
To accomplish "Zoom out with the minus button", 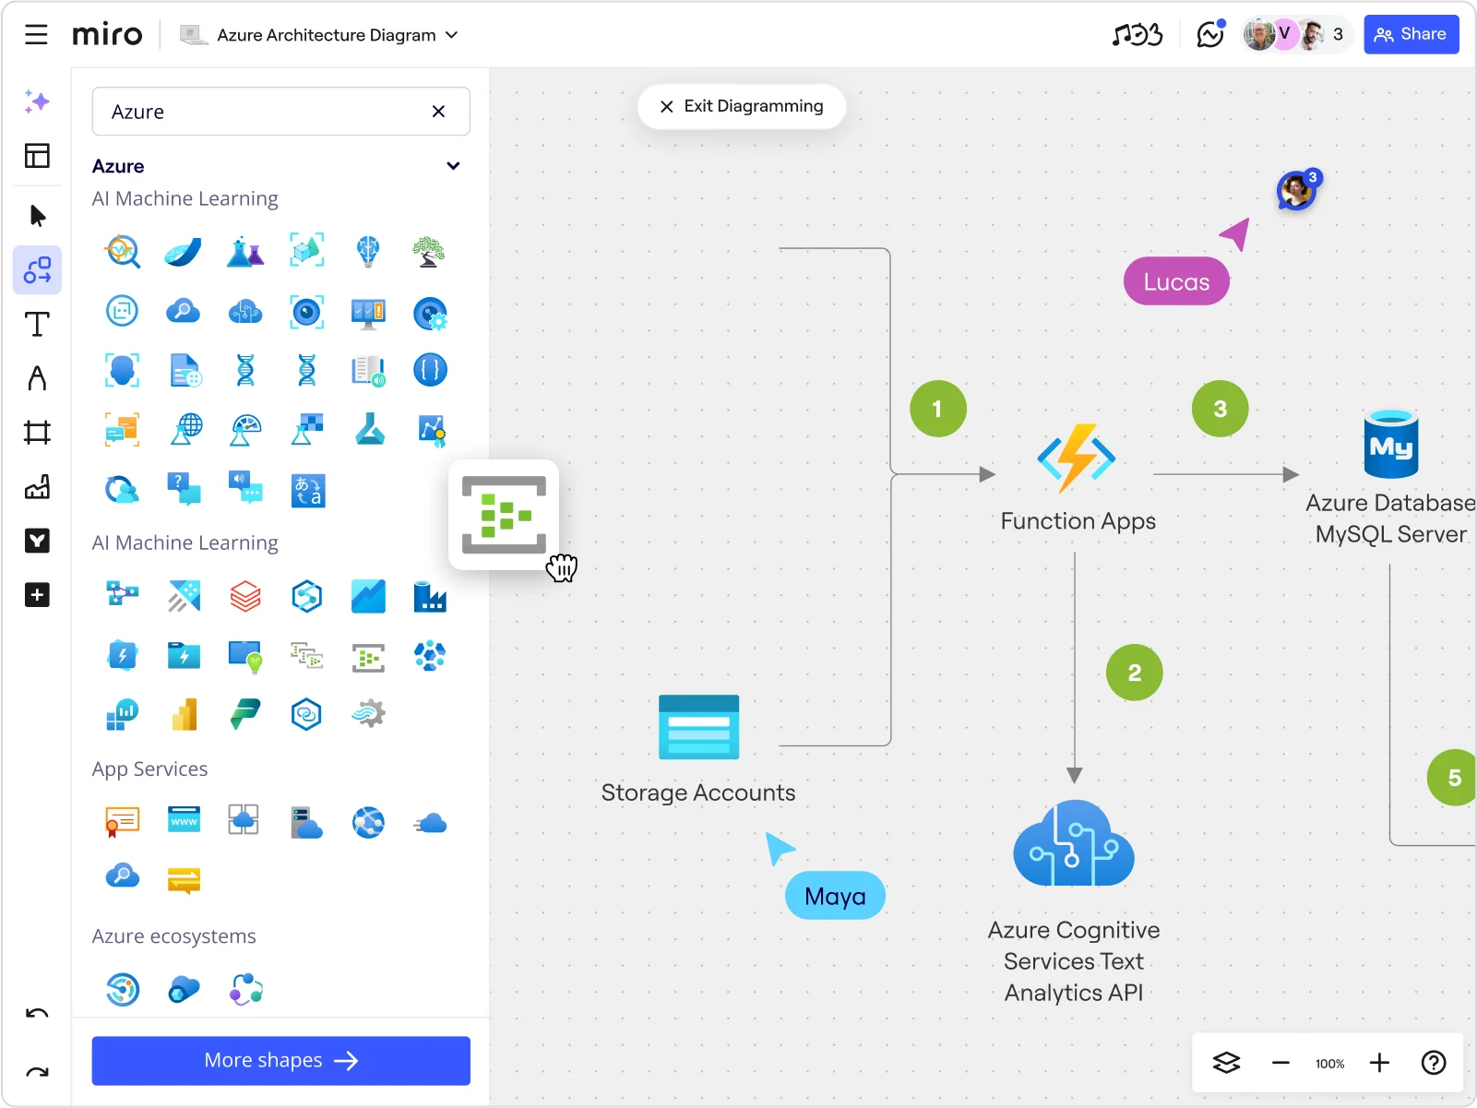I will (x=1280, y=1063).
